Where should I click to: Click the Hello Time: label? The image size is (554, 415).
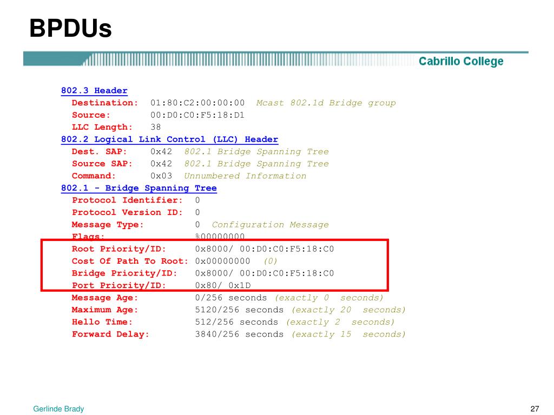tap(102, 322)
